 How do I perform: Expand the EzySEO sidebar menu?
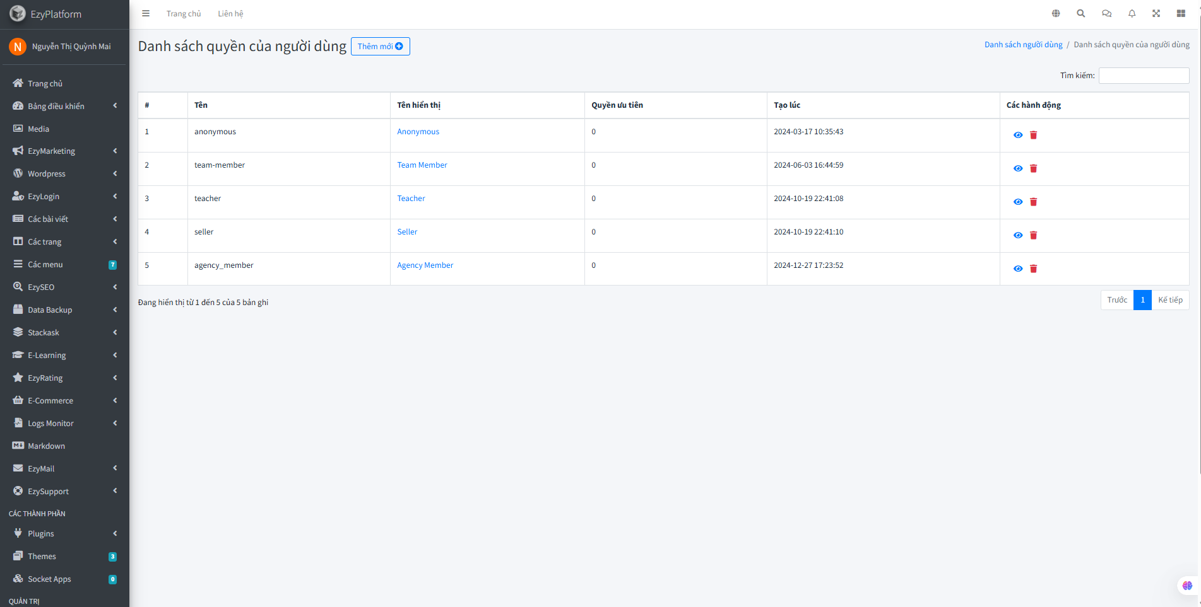[x=64, y=287]
